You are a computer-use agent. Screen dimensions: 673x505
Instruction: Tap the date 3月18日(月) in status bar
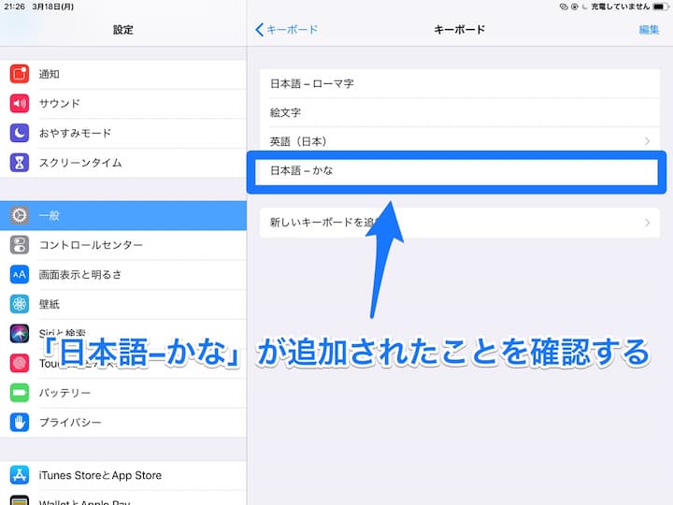tap(52, 7)
